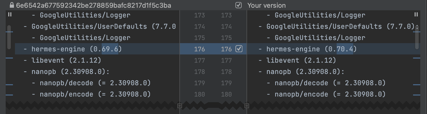Uncheck the line 176 change checkbox
This screenshot has width=427, height=114.
pos(239,49)
